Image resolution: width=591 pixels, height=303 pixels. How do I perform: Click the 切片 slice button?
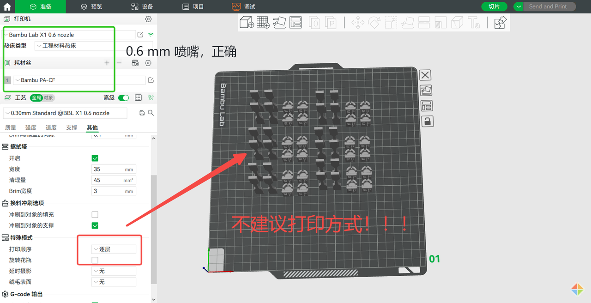tap(494, 6)
